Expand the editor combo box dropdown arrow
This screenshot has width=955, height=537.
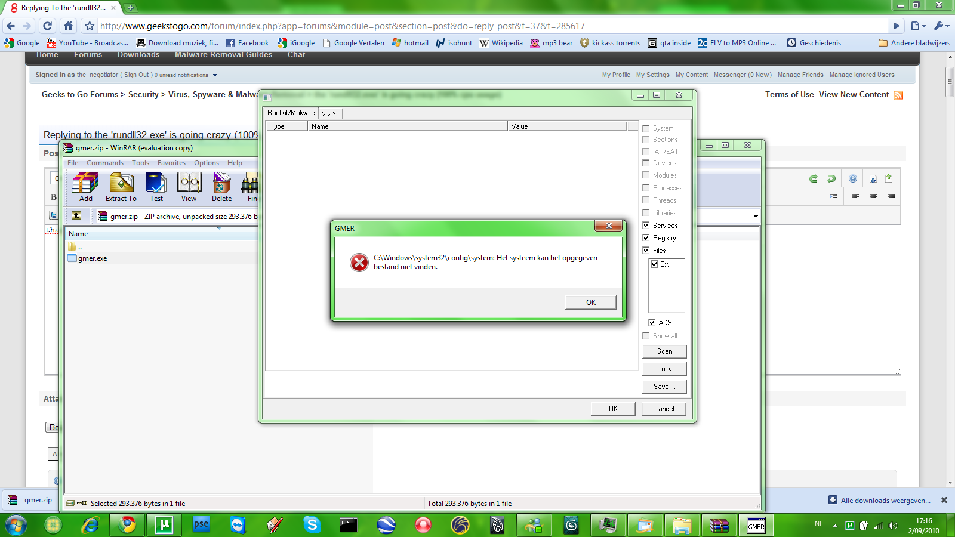coord(756,217)
